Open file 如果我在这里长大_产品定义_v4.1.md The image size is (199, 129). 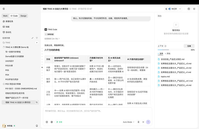(175, 81)
